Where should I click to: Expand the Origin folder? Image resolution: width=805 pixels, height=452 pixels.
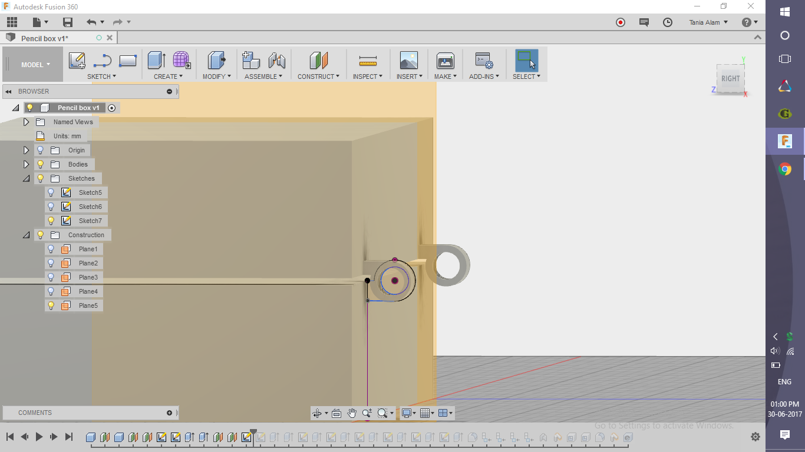[x=26, y=150]
